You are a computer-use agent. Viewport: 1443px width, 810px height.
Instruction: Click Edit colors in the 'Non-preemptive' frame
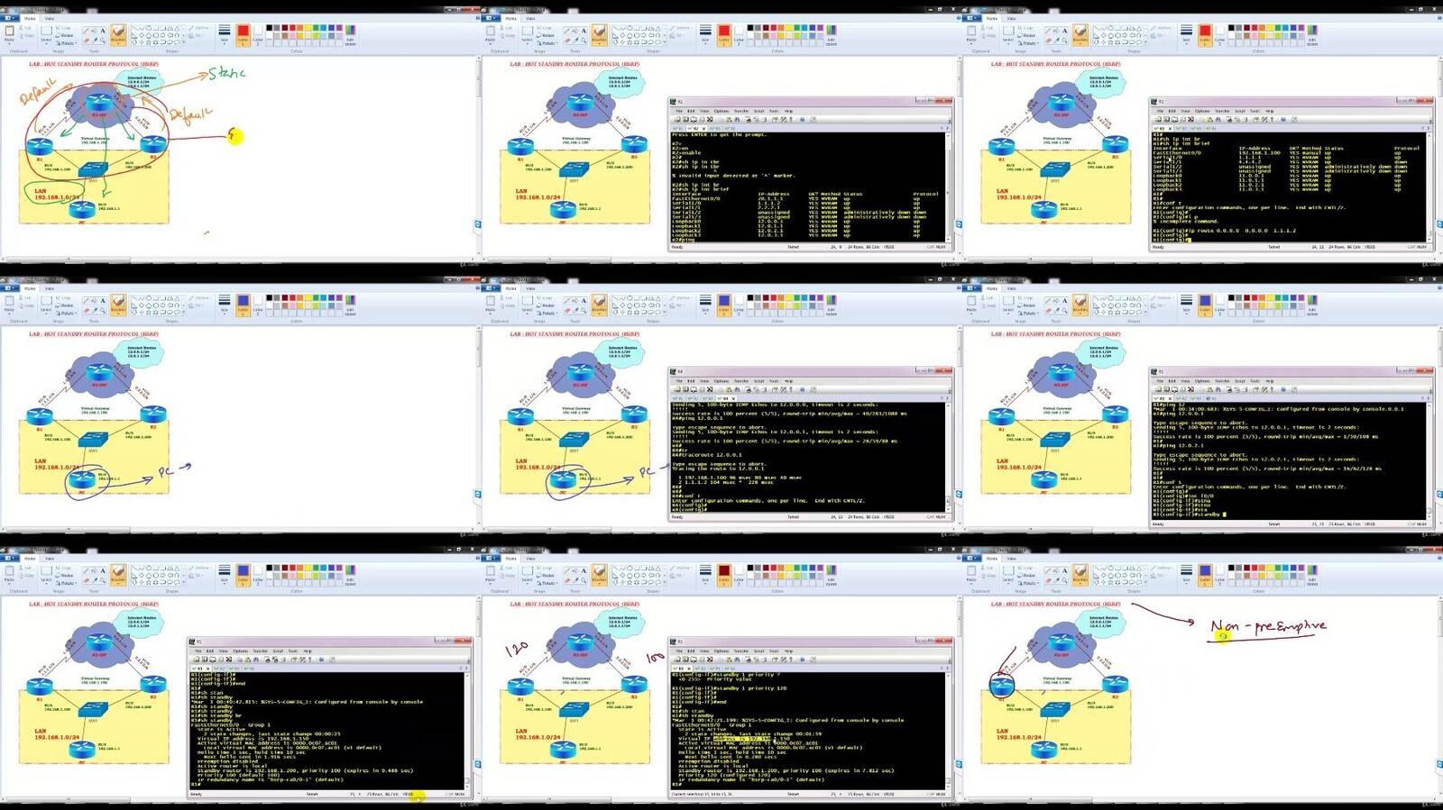(1312, 574)
